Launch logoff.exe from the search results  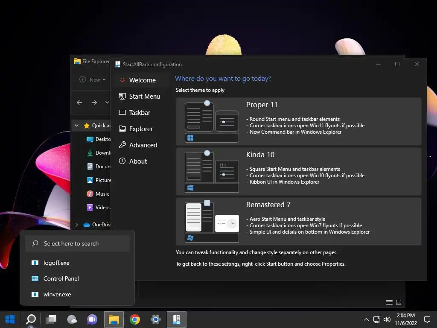coord(78,263)
